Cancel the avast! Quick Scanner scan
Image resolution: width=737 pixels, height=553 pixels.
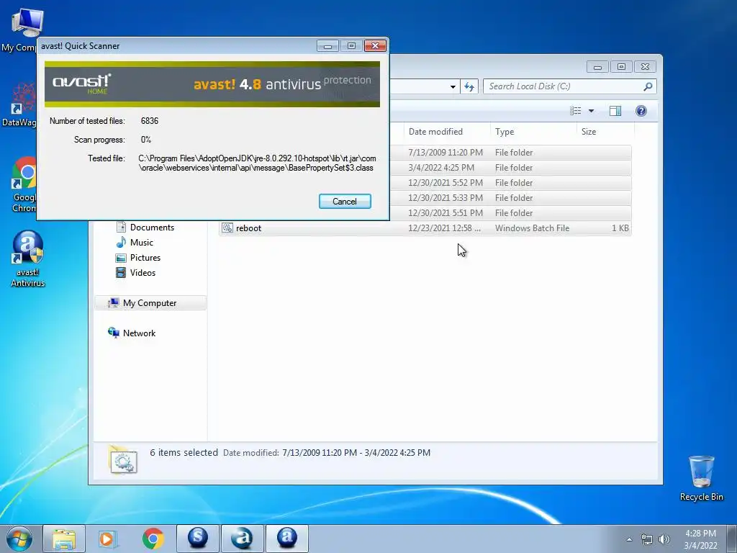click(x=345, y=202)
